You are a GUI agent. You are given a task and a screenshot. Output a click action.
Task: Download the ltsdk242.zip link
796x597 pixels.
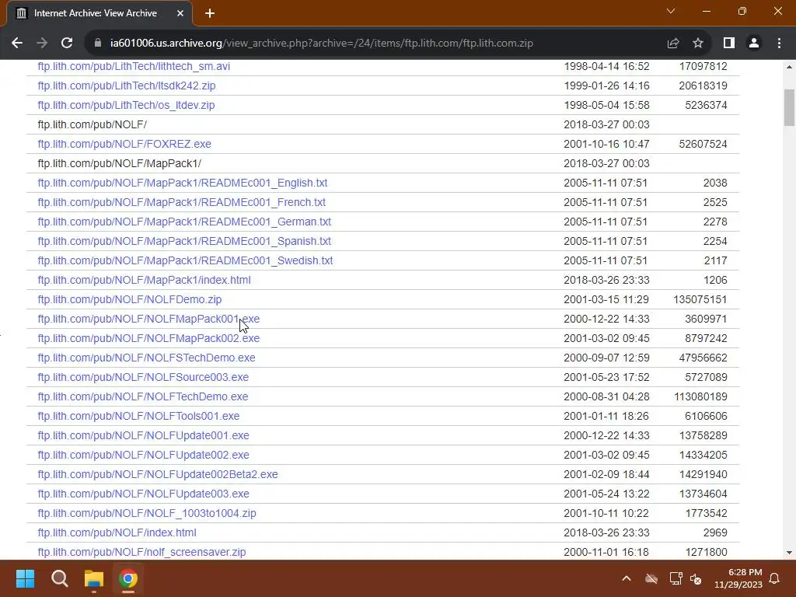coord(127,86)
